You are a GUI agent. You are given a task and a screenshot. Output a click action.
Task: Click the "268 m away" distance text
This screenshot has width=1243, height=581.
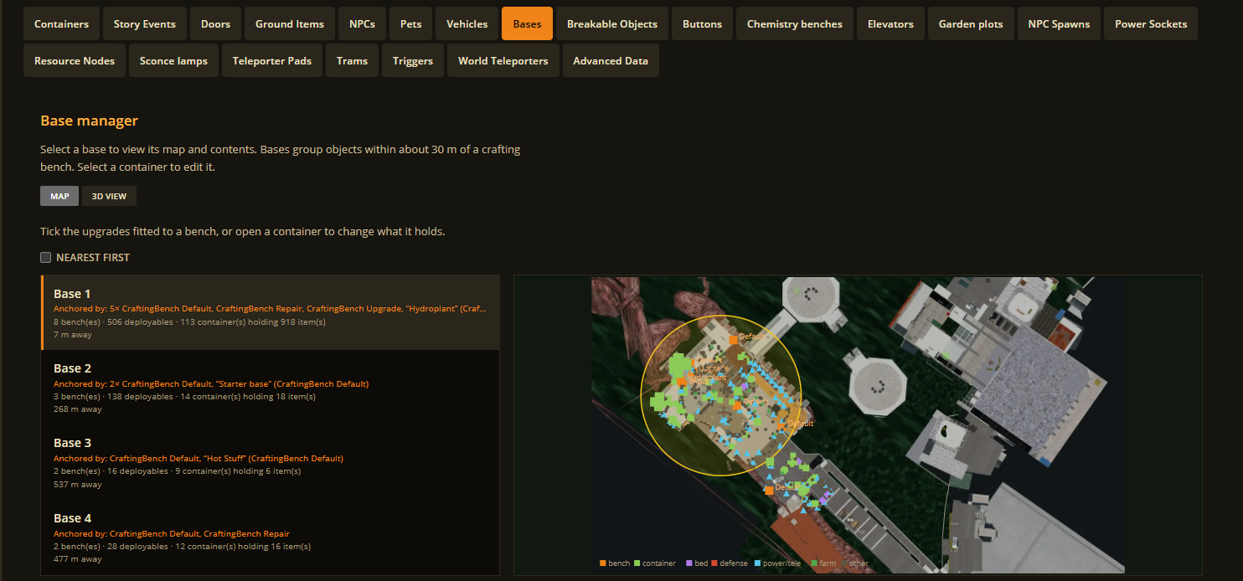pos(78,409)
